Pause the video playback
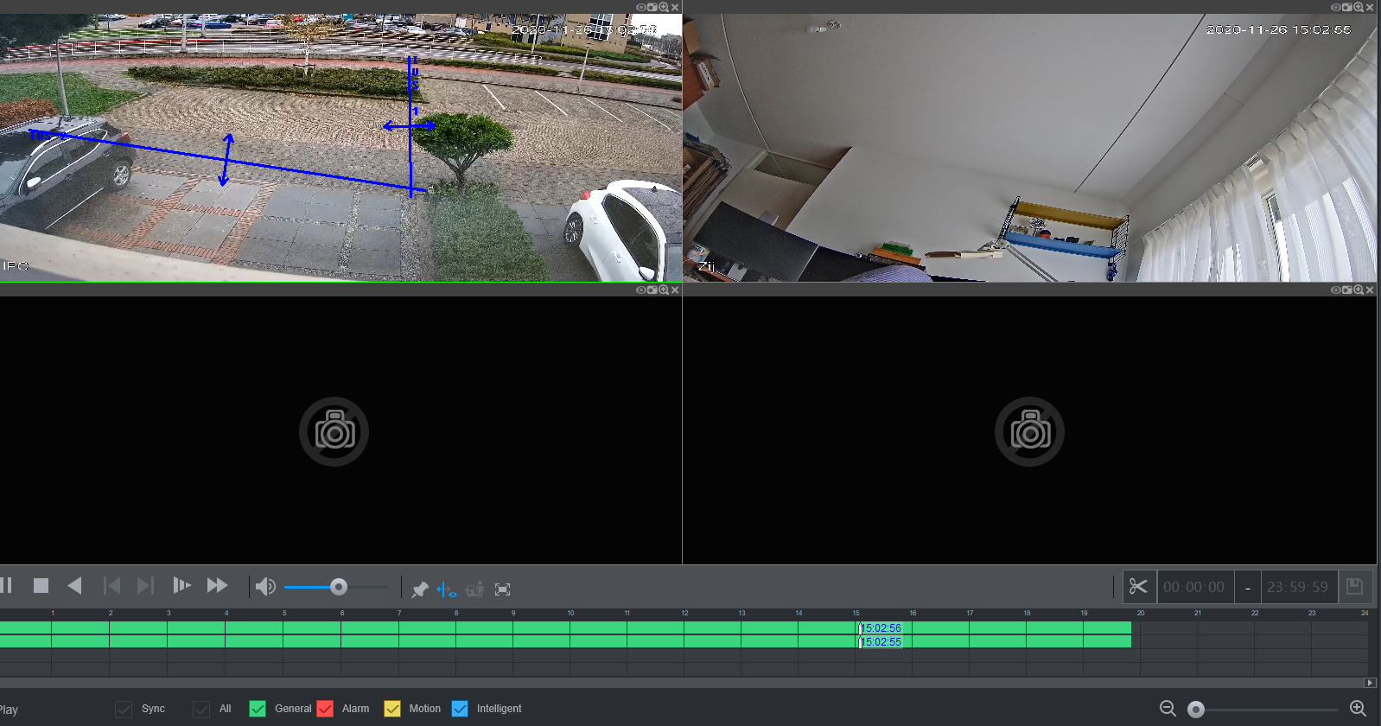1381x726 pixels. point(6,586)
